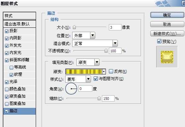Select the 描边 stroke row
Viewport: 185px width, 127px height.
tap(20, 111)
